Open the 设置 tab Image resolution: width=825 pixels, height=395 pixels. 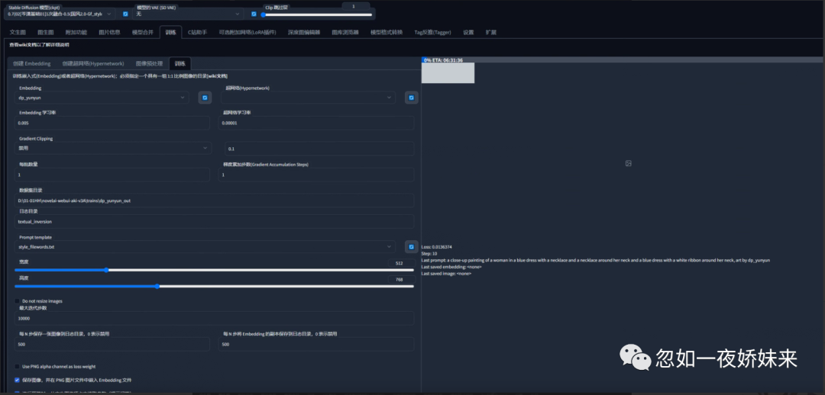tap(468, 32)
